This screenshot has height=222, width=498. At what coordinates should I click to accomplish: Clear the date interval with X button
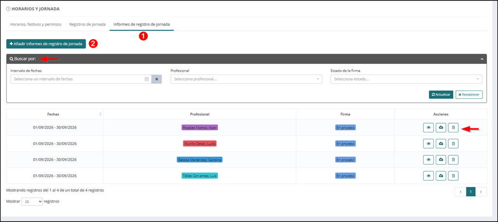[157, 79]
